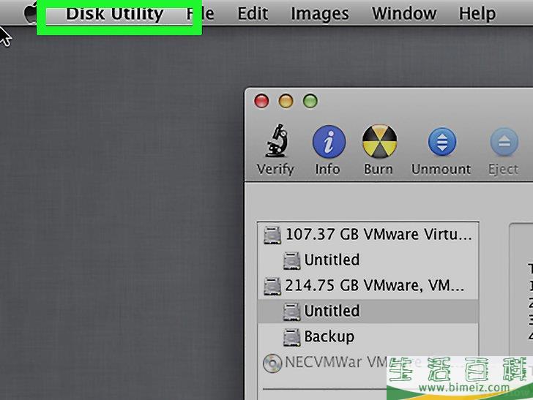This screenshot has width=533, height=400.
Task: Click drive icon beside 107.37 GB entry
Action: (272, 235)
